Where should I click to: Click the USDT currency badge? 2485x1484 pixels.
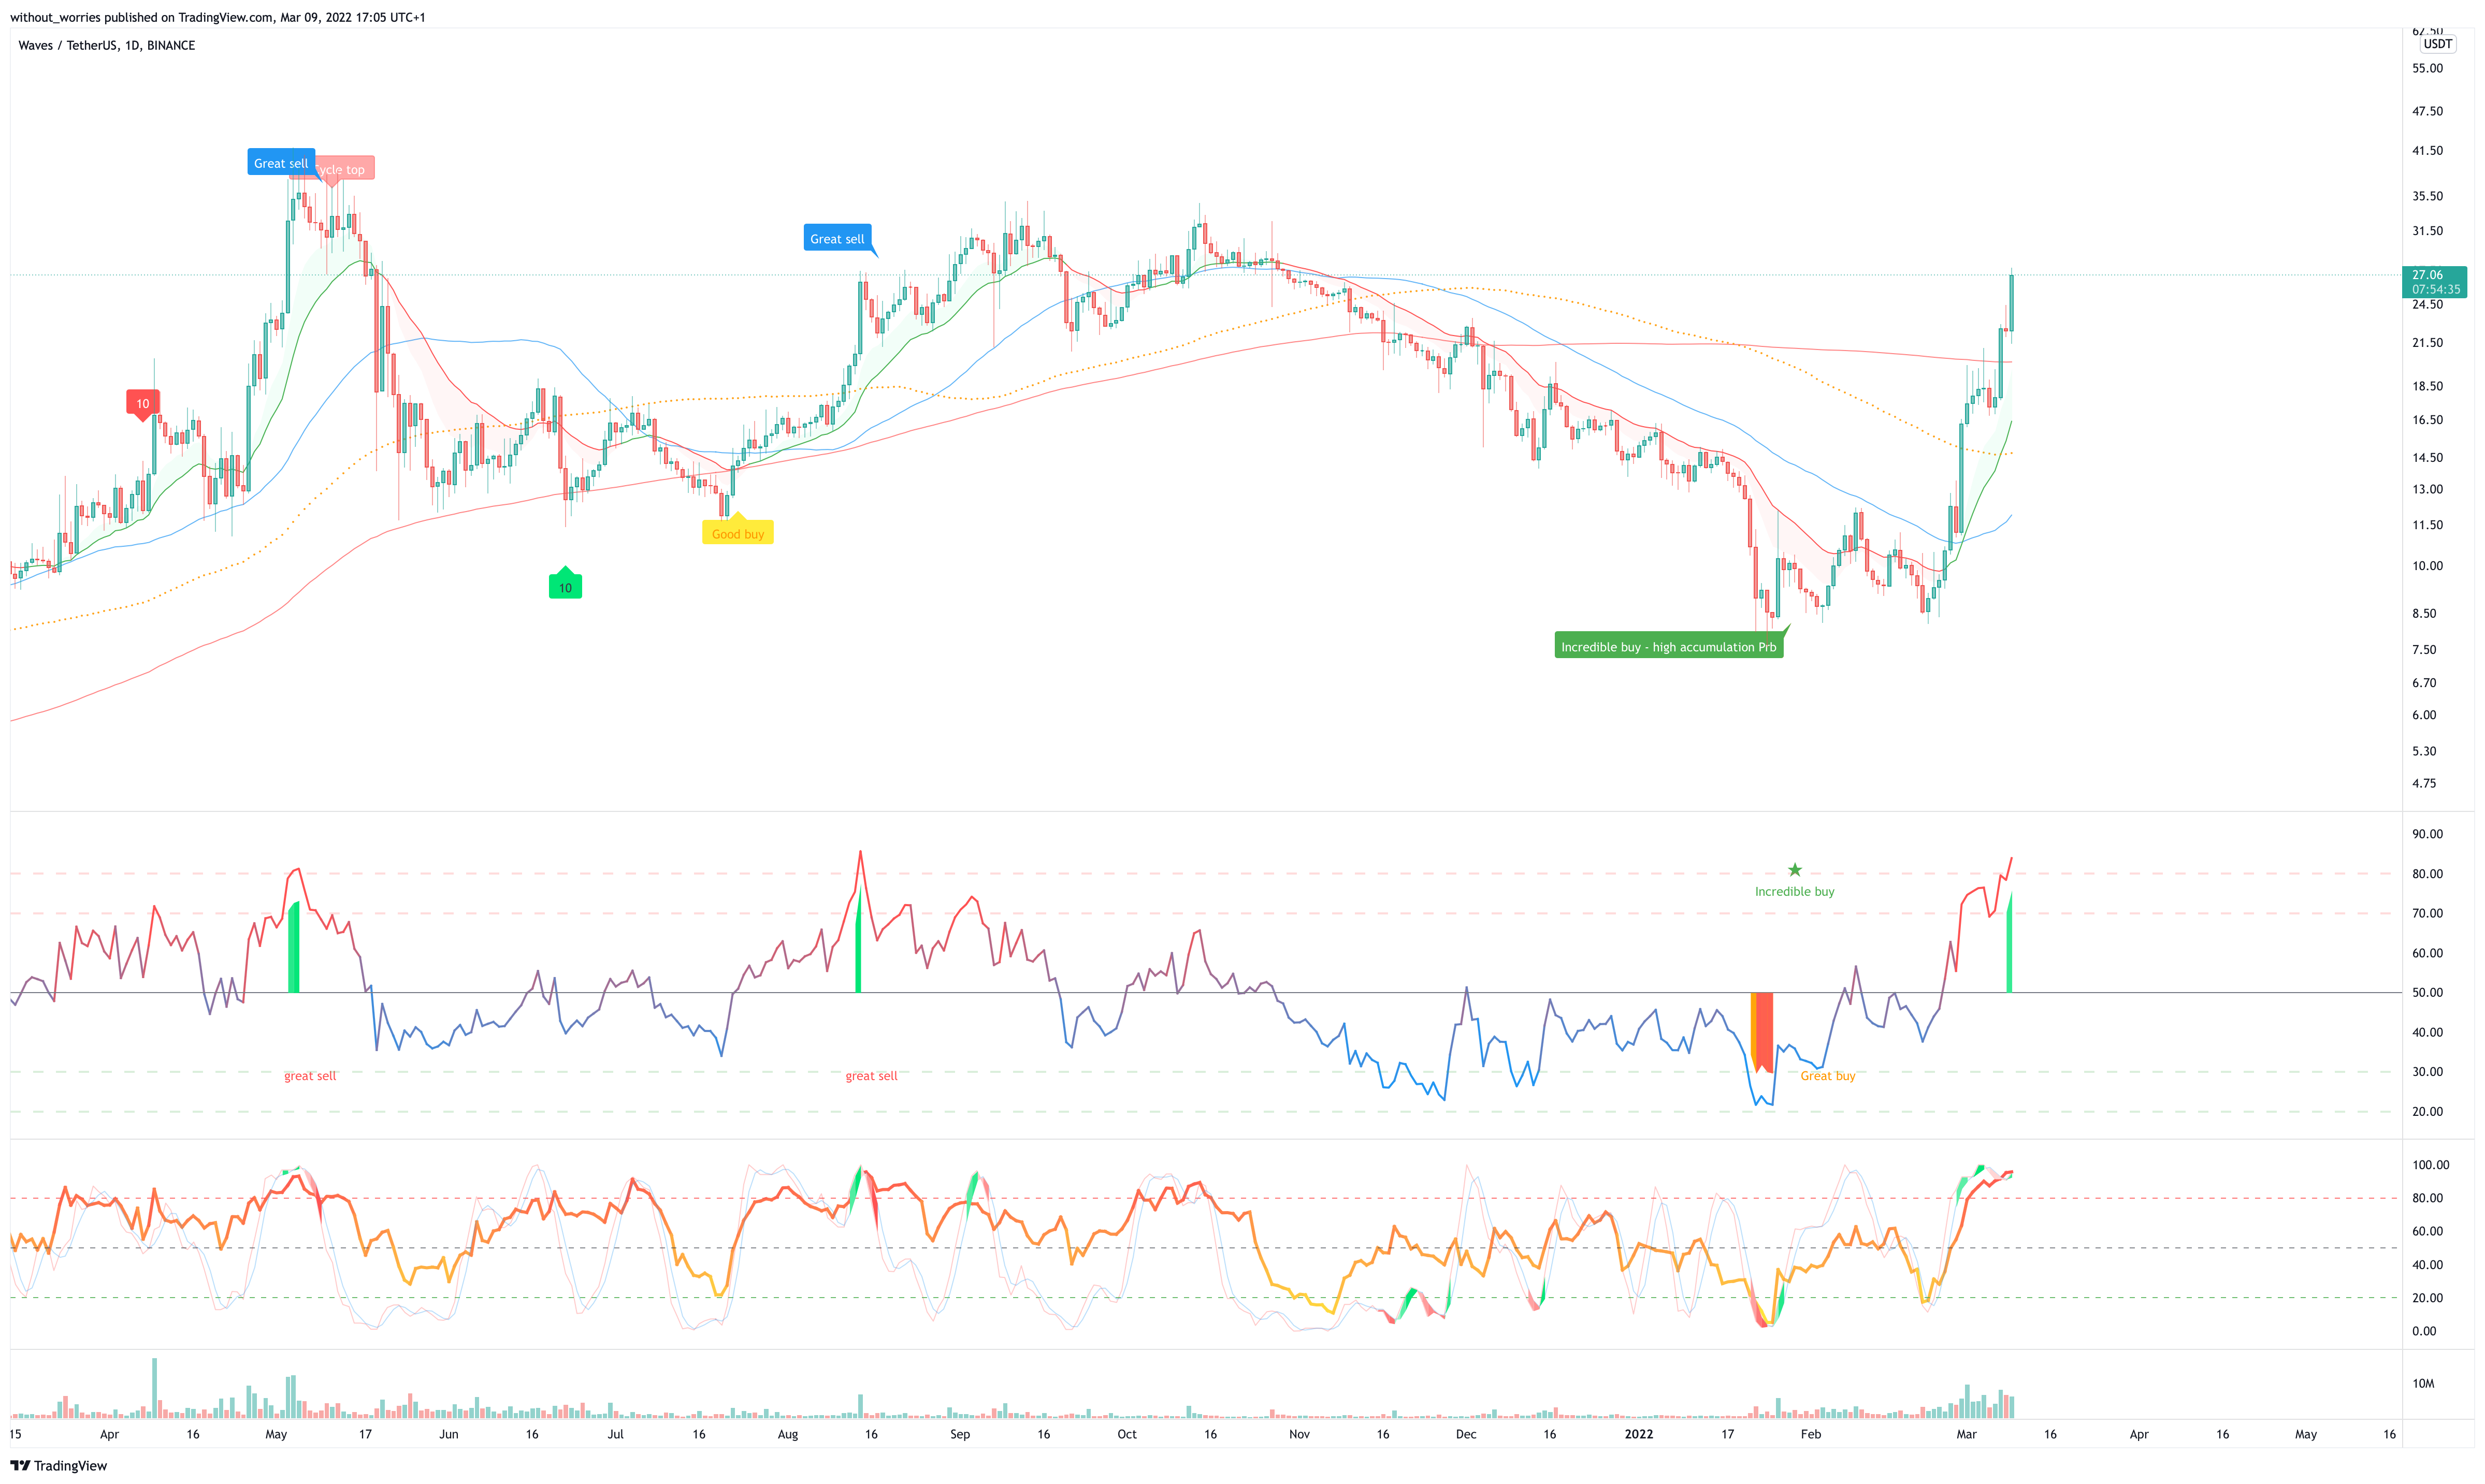[x=2437, y=44]
